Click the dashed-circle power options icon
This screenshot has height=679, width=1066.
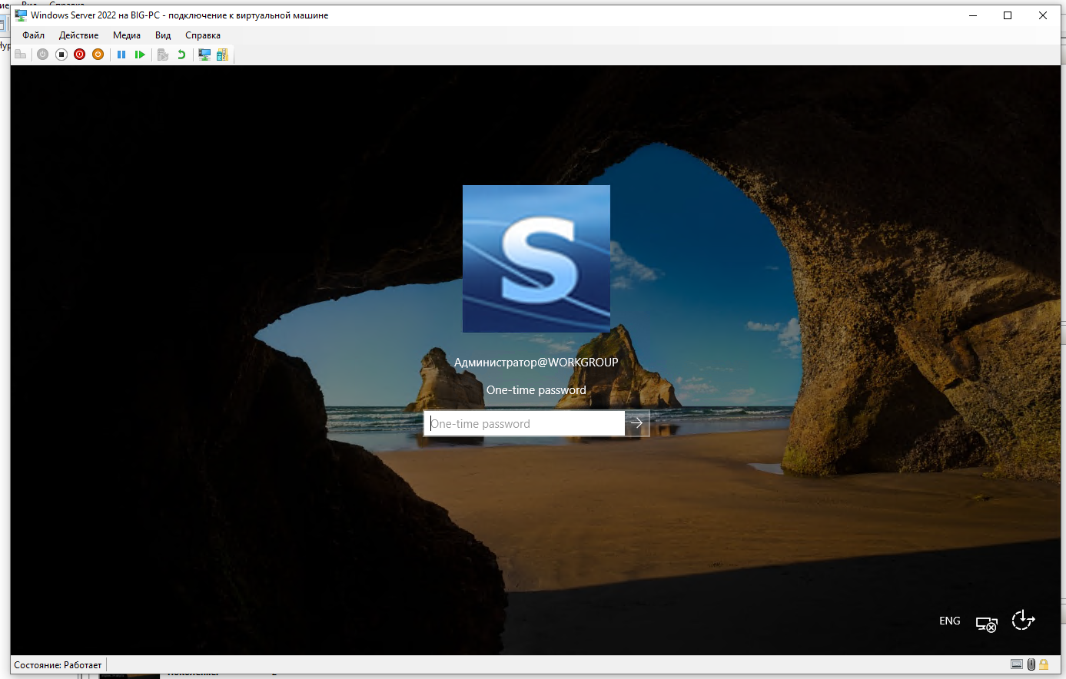[1022, 621]
